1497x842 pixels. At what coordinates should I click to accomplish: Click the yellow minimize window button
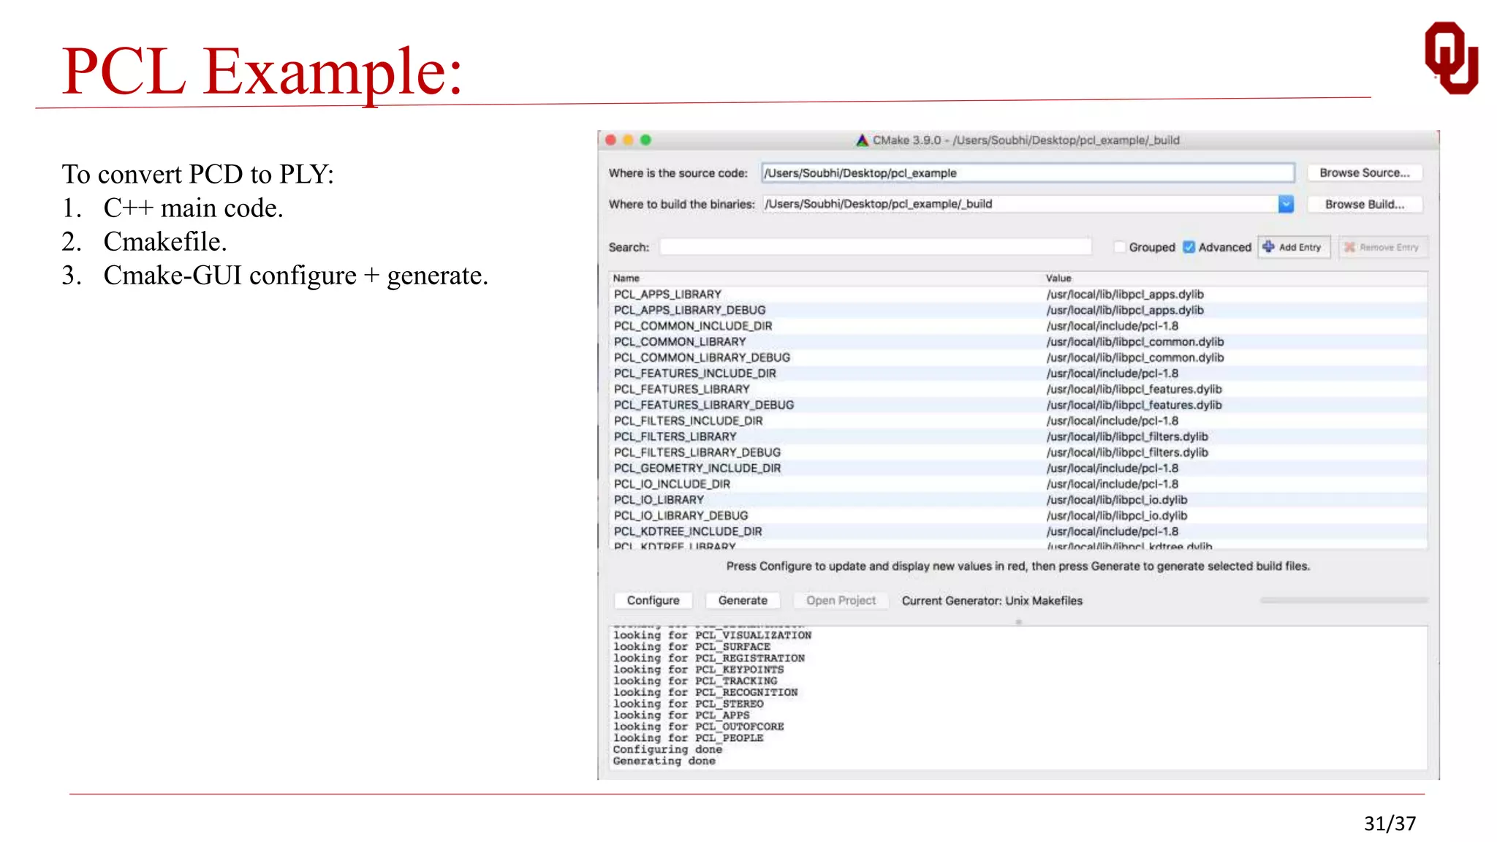[x=628, y=140]
